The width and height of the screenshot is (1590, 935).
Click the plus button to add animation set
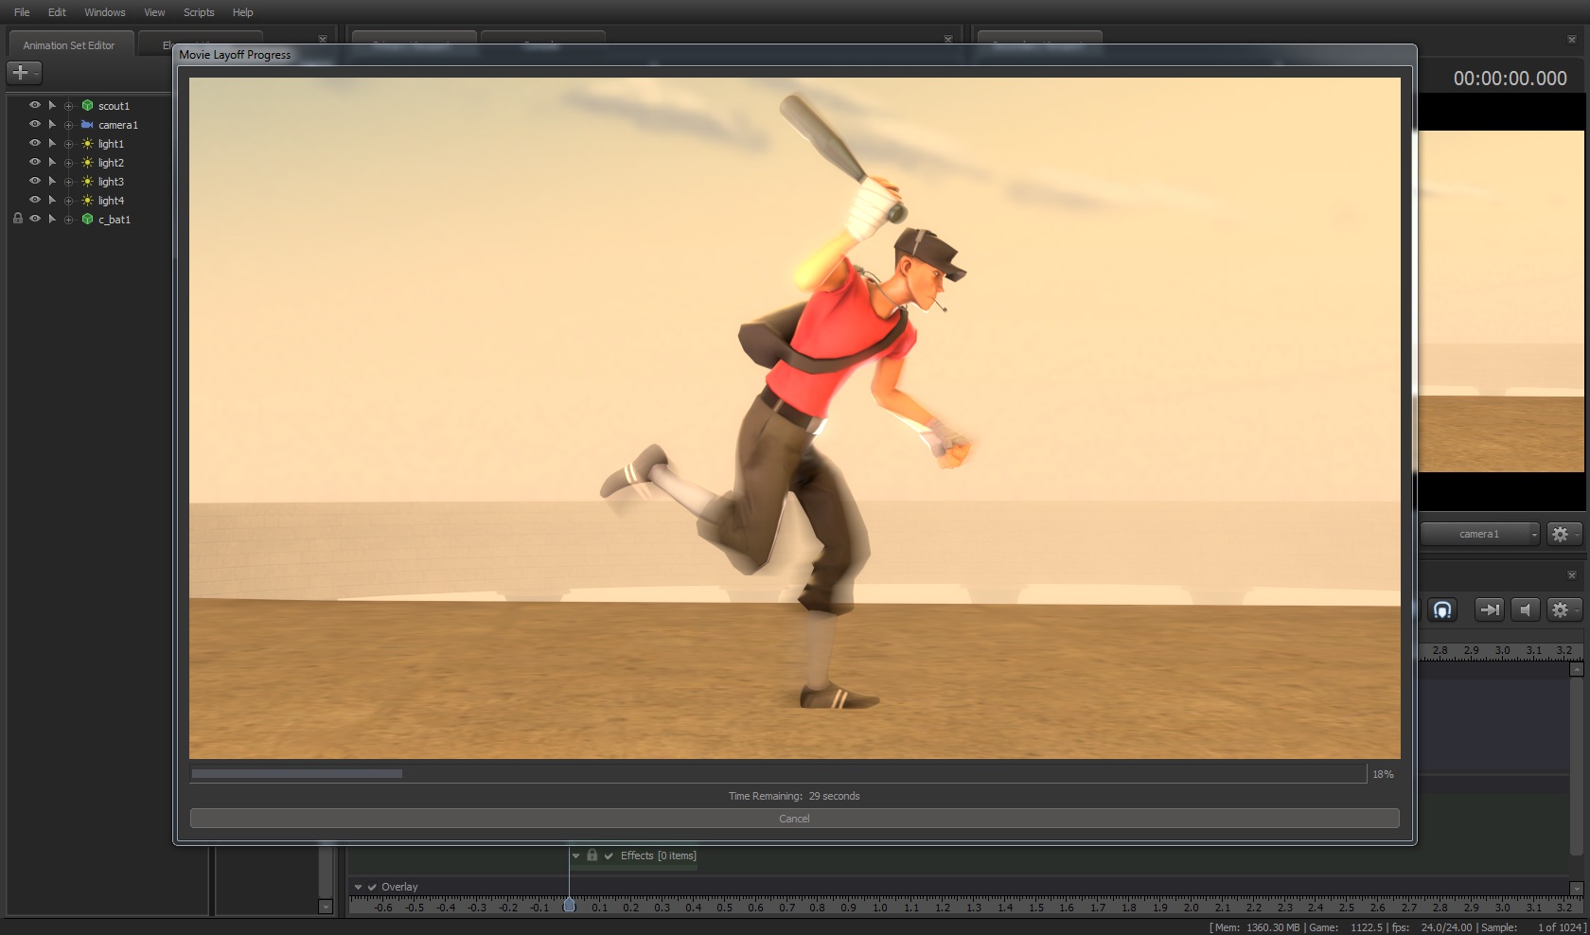coord(22,72)
